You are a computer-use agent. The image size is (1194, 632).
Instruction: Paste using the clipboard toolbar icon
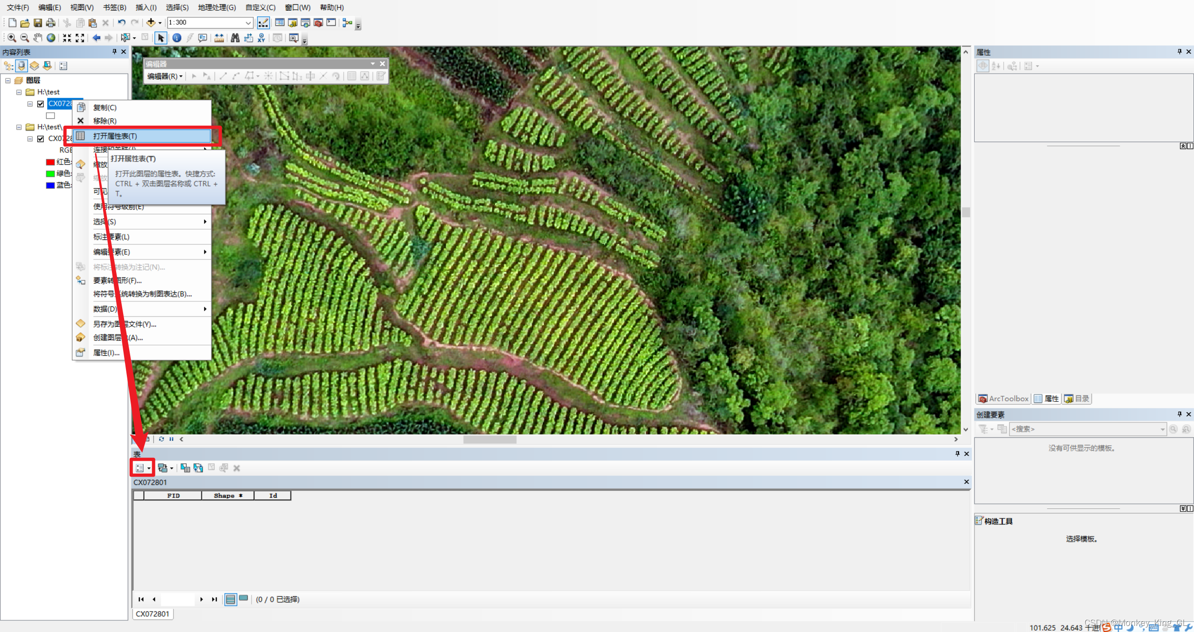(x=92, y=22)
